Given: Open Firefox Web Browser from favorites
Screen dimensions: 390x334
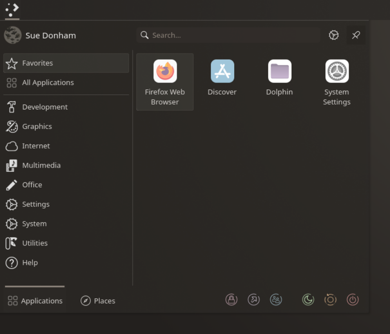Looking at the screenshot, I should pos(165,82).
